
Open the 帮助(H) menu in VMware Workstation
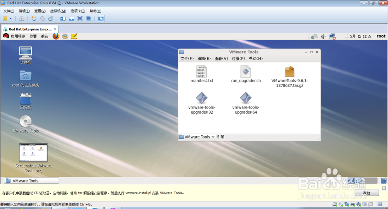(95, 11)
